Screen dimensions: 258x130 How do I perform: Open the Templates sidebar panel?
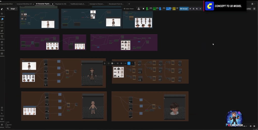[2, 54]
